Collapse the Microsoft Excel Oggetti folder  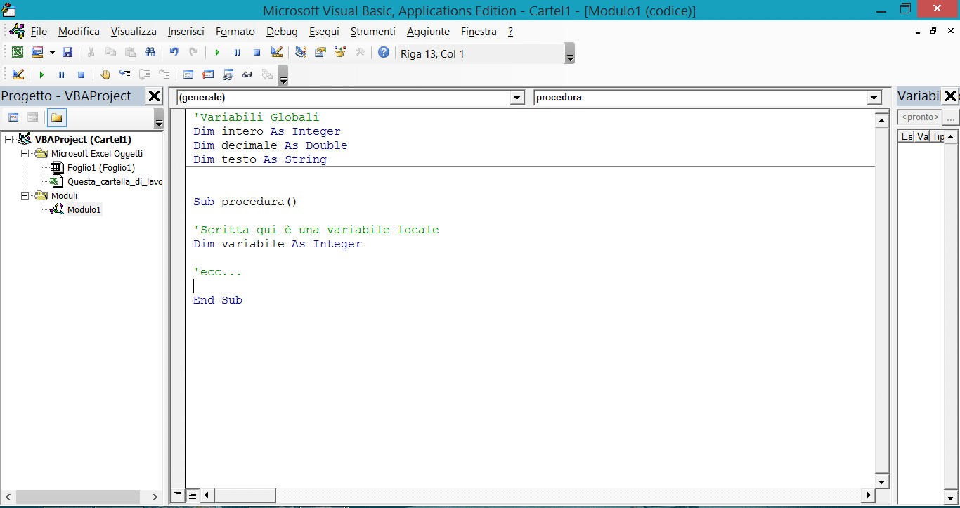[x=24, y=153]
